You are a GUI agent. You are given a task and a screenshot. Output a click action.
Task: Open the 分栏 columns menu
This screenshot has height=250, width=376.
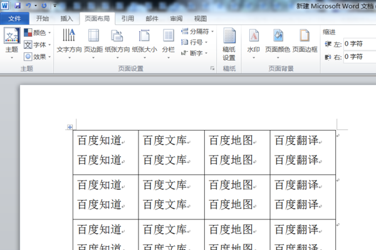tap(169, 43)
